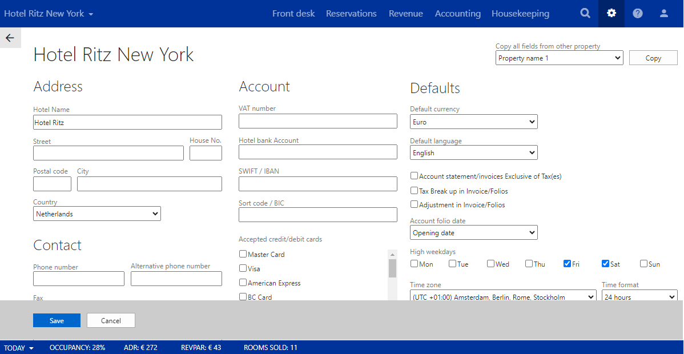Open the Accounting menu
This screenshot has height=354, width=684.
pos(457,14)
